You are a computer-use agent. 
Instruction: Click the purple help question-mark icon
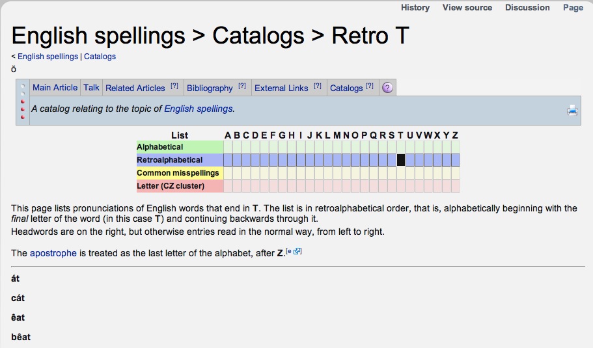point(387,88)
